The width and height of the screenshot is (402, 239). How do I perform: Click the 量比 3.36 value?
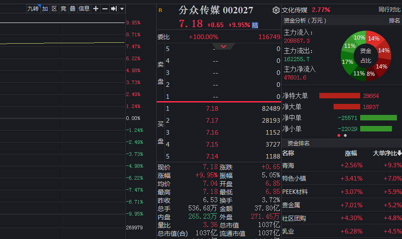(x=210, y=225)
